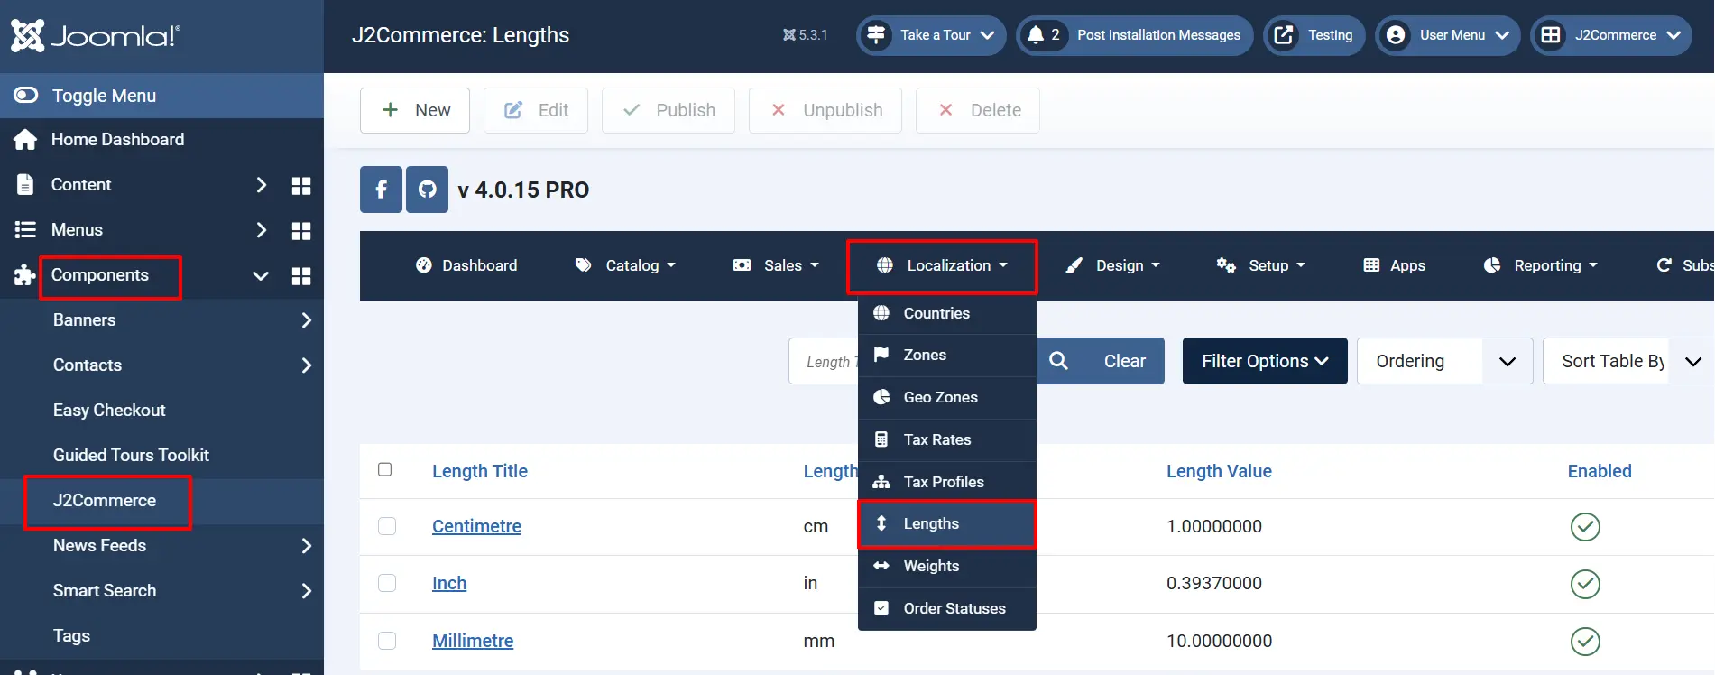
Task: Click the Clear search button
Action: pos(1124,361)
